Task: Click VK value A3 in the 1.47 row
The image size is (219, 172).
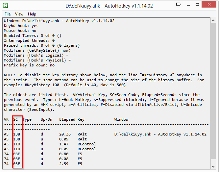Action: pyautogui.click(x=6, y=144)
